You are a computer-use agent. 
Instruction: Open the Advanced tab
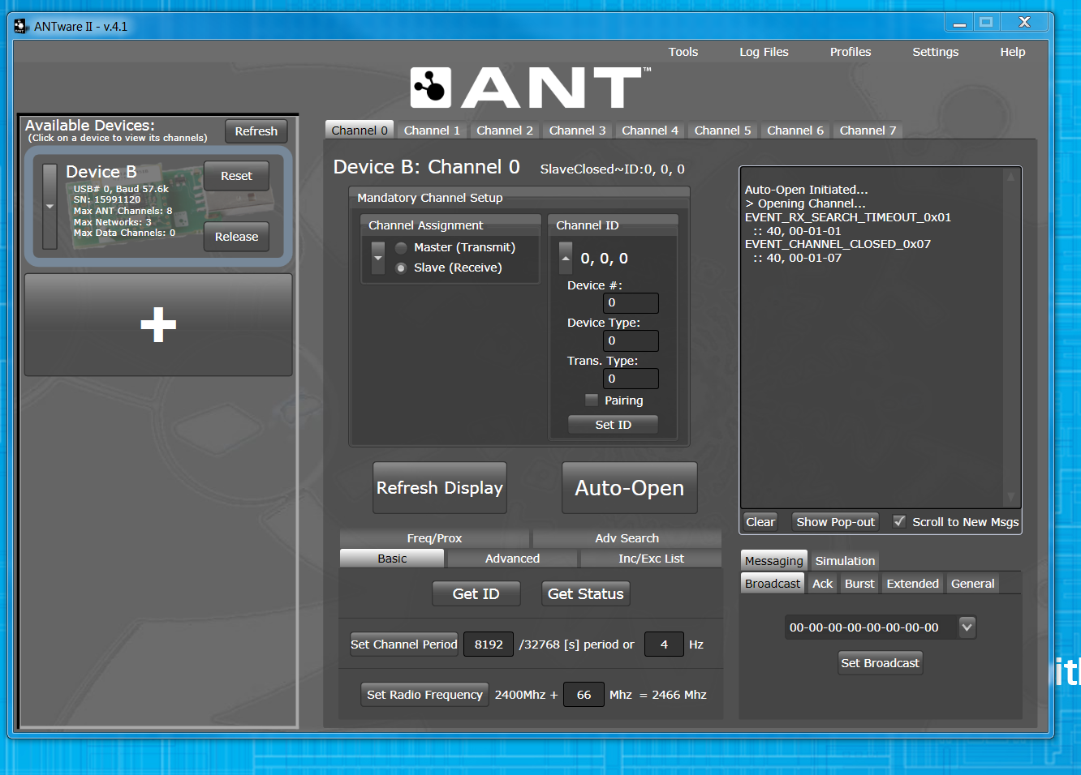point(512,559)
